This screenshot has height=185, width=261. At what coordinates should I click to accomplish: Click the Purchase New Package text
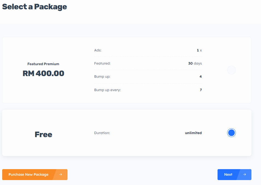[x=28, y=175]
